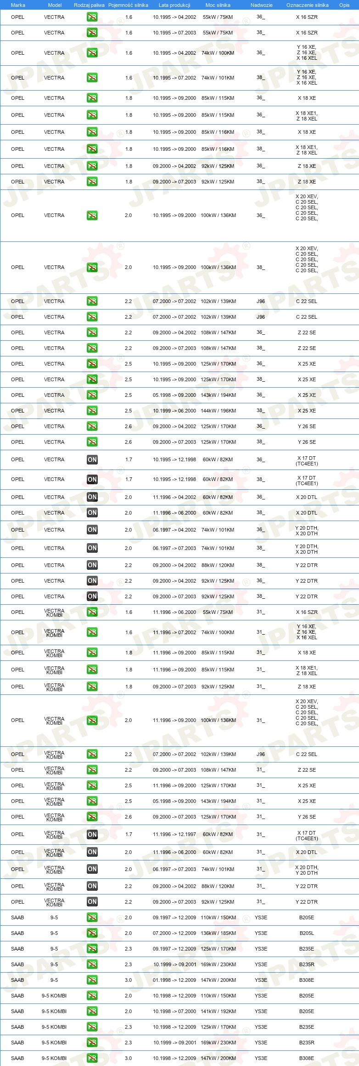Click the Marka column header

coord(18,5)
